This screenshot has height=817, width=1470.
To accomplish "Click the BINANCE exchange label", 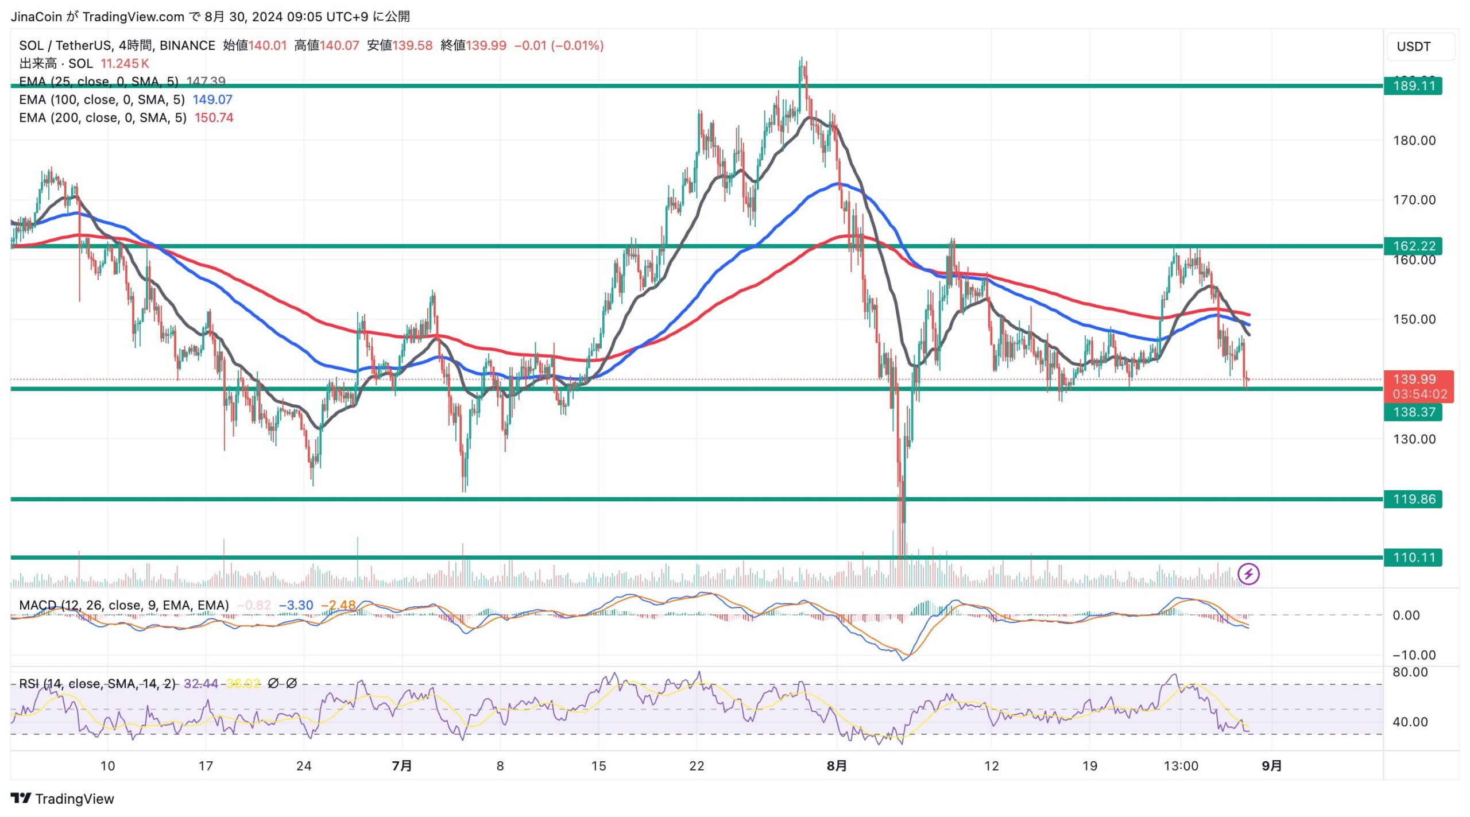I will (188, 46).
